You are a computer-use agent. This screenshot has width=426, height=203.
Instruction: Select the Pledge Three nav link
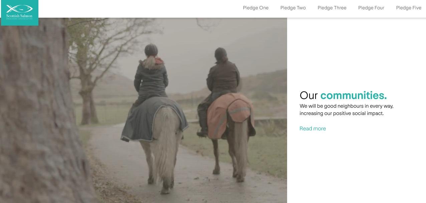332,8
